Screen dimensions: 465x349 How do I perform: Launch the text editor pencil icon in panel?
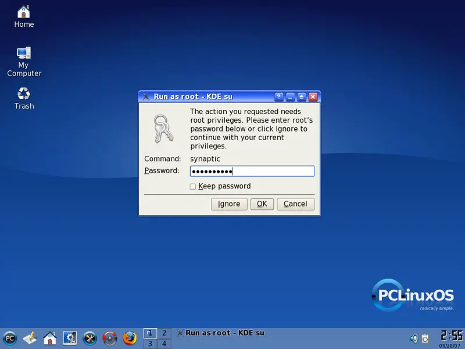coord(30,339)
